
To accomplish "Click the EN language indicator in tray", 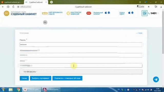I will (119, 89).
